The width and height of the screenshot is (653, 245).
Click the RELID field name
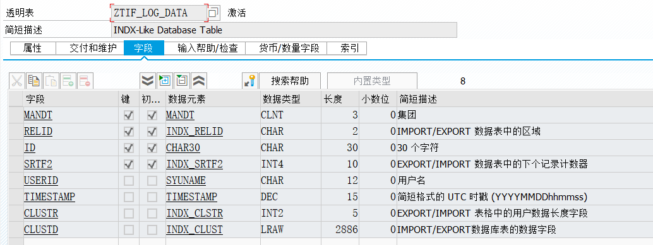pyautogui.click(x=38, y=132)
